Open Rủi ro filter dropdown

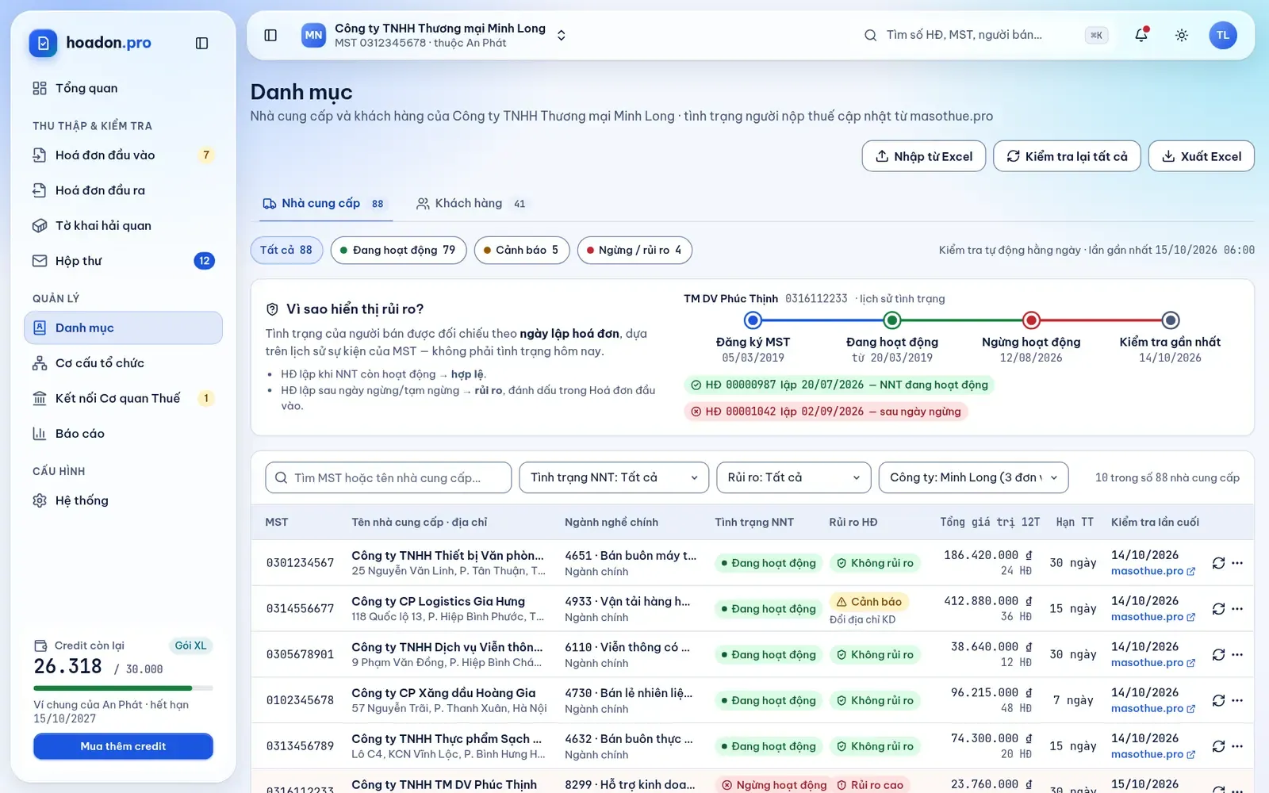pos(793,477)
